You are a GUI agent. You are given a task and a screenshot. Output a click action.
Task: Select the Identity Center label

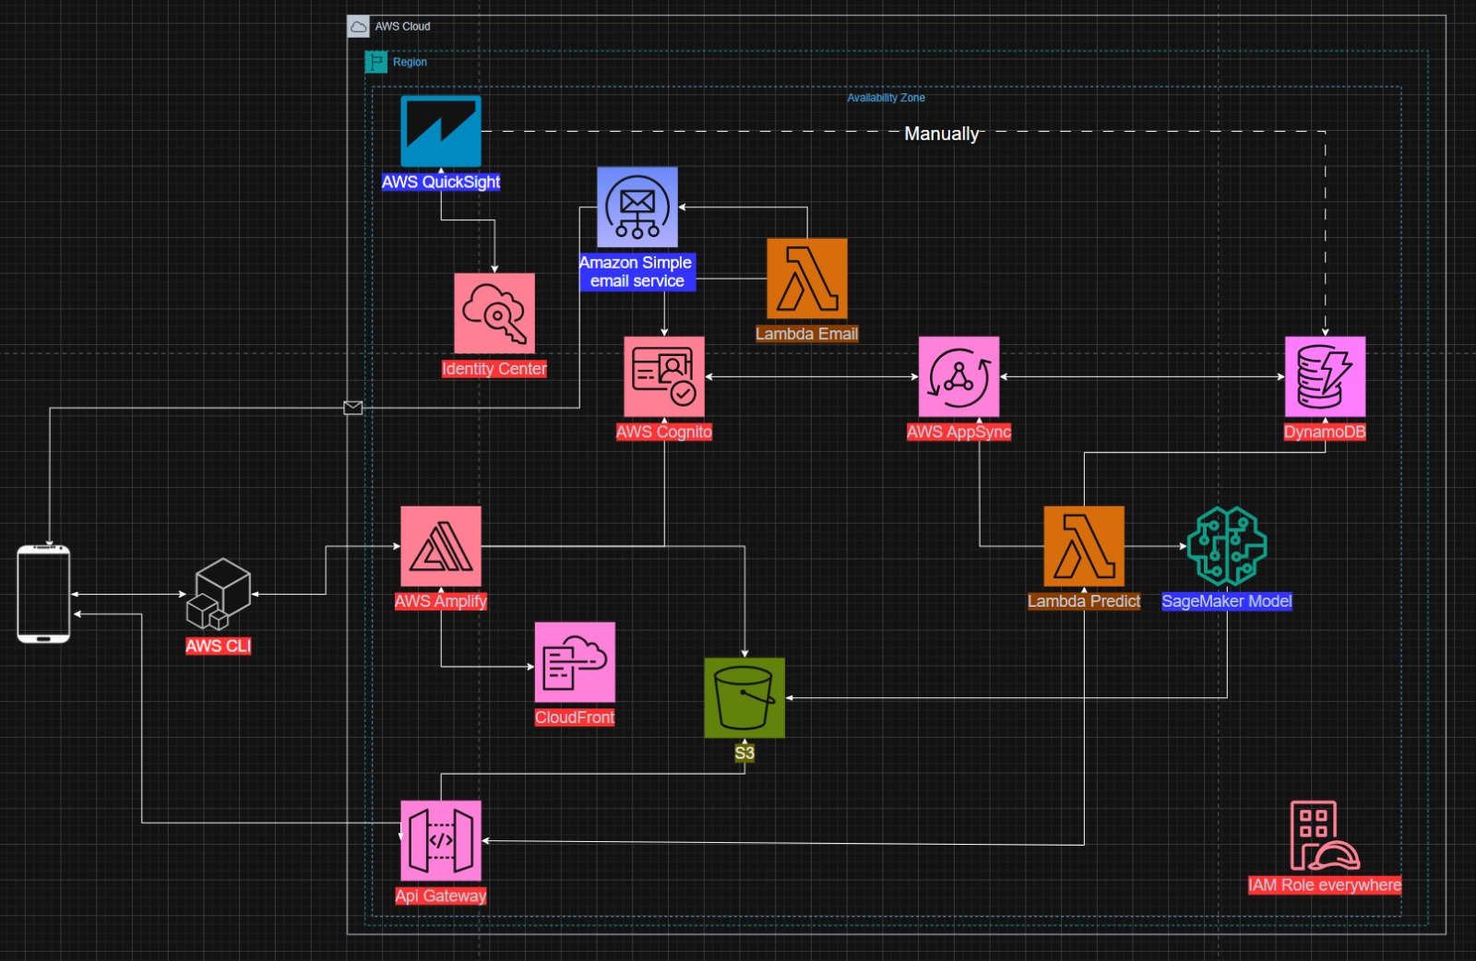point(494,369)
